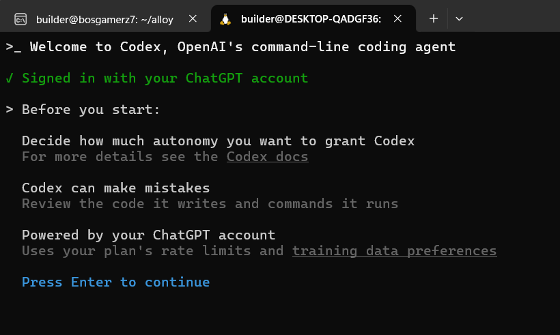
Task: Open the Codex docs link
Action: coord(267,157)
